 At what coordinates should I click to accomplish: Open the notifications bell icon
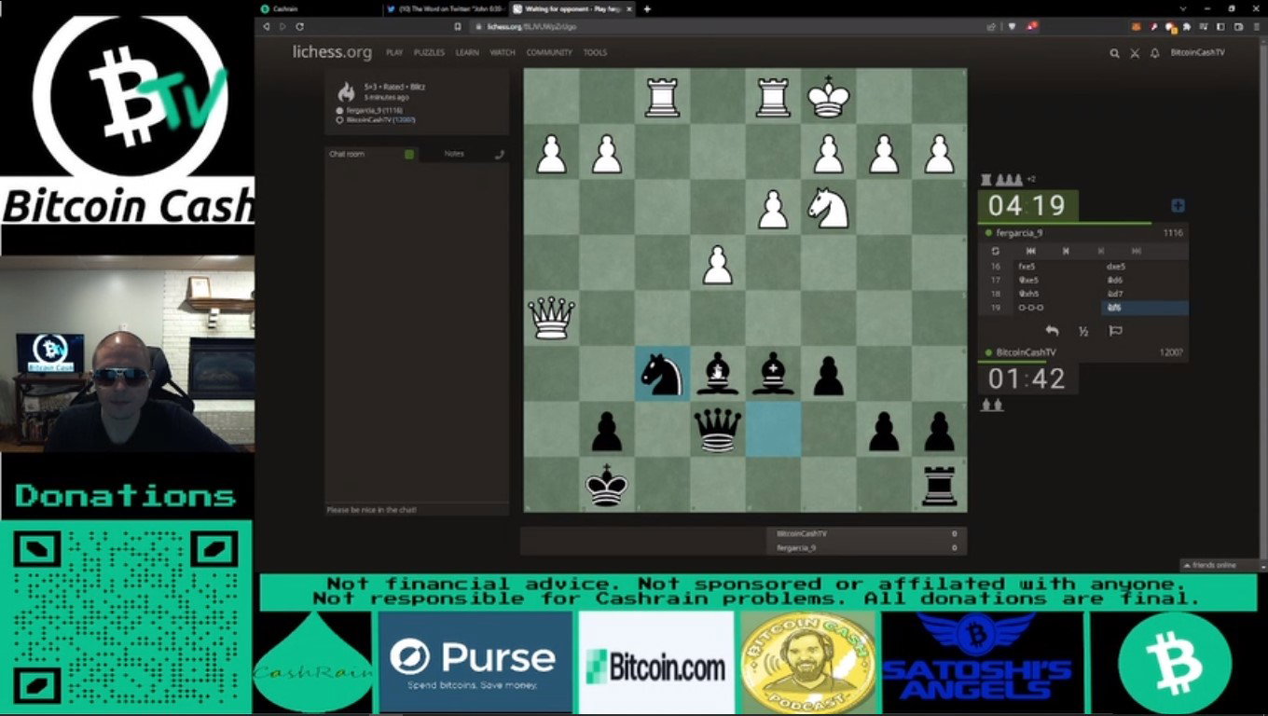(1155, 53)
